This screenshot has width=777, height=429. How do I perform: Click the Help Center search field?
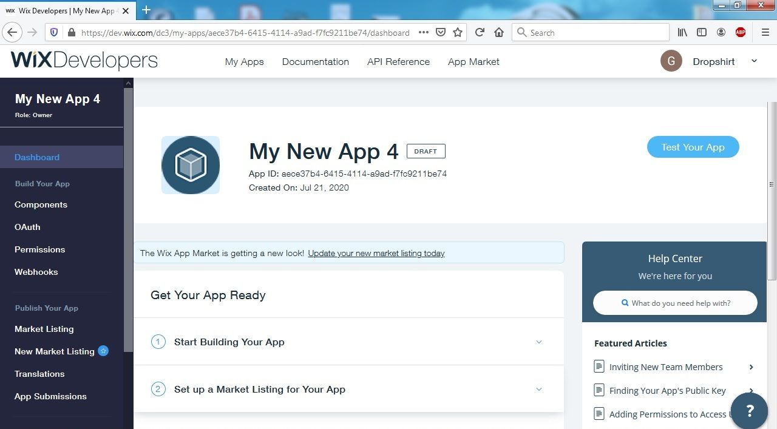675,303
